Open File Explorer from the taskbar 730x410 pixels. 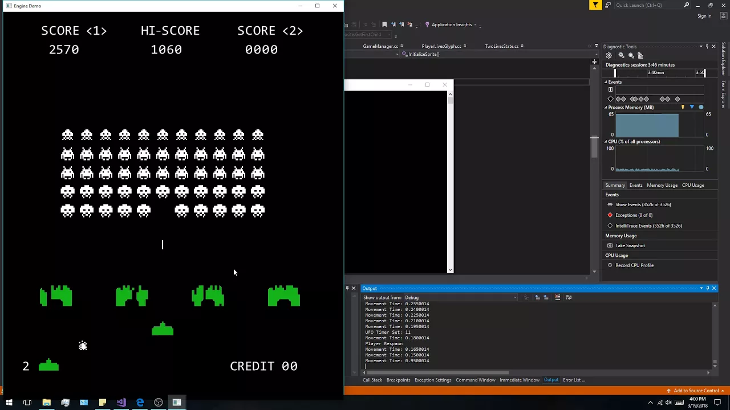click(46, 403)
